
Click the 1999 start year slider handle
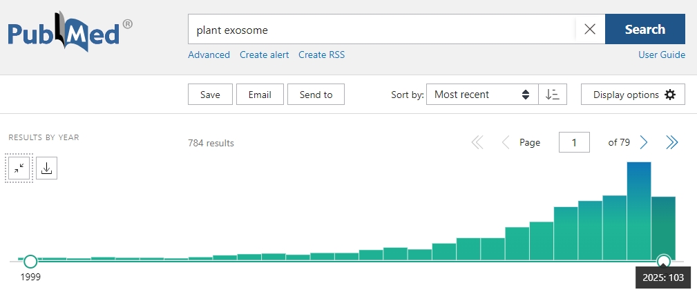point(30,261)
